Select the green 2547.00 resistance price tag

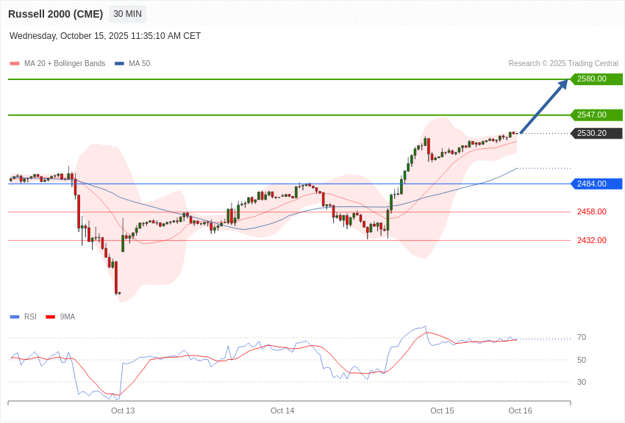click(x=596, y=115)
